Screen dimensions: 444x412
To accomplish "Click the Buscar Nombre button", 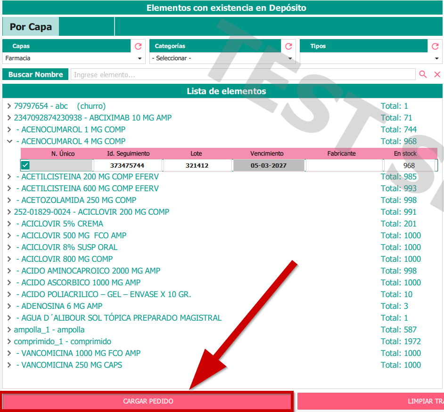I will pyautogui.click(x=35, y=74).
